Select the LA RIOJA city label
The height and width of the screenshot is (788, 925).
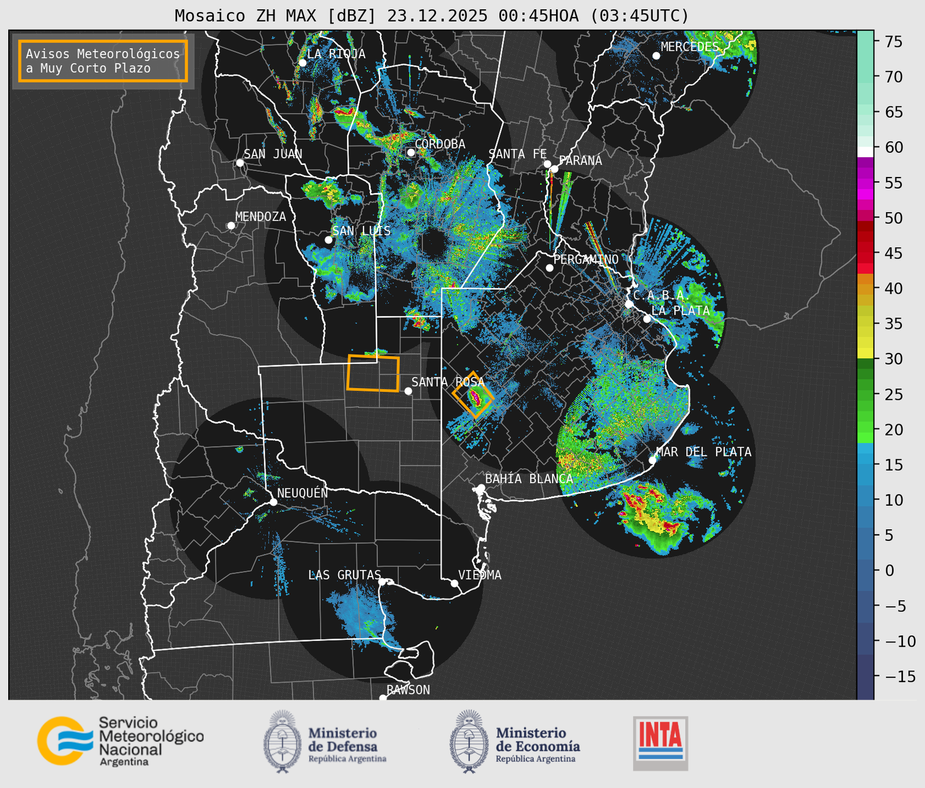click(336, 54)
